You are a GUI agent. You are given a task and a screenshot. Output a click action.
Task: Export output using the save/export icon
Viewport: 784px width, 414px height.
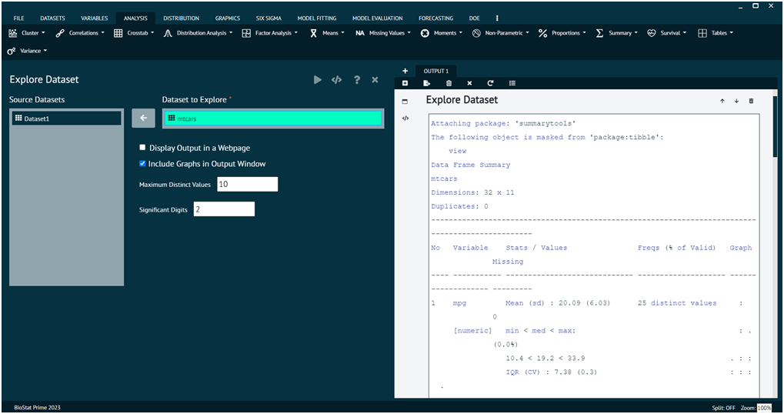point(426,83)
